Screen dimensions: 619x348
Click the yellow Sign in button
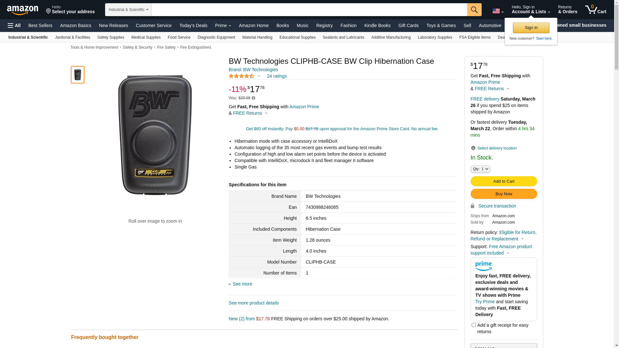point(531,28)
